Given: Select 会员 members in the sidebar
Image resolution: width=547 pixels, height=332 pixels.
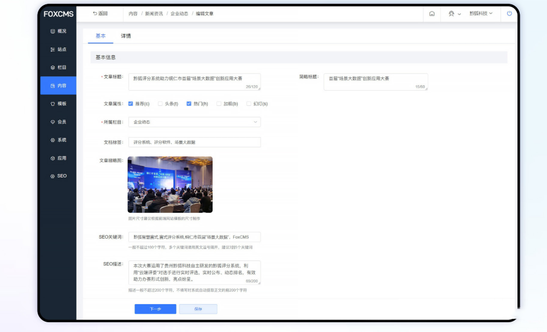Looking at the screenshot, I should 58,122.
